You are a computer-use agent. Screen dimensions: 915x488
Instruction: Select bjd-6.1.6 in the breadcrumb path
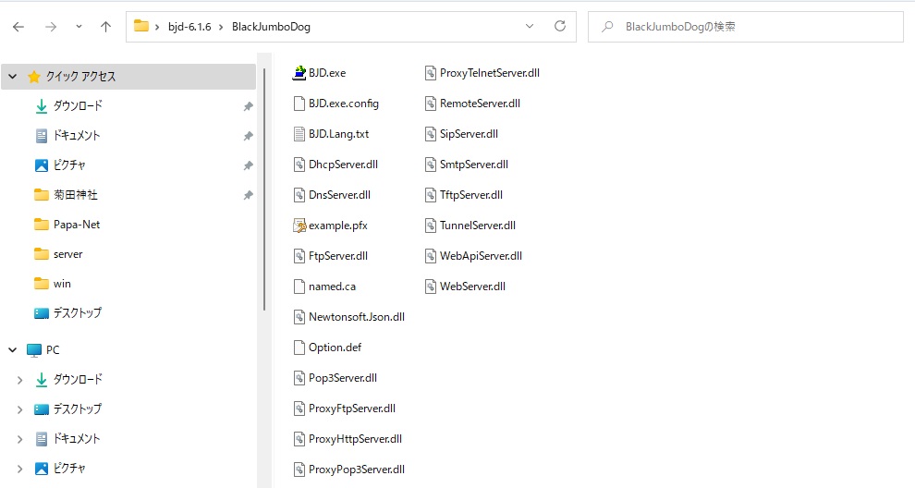coord(189,27)
